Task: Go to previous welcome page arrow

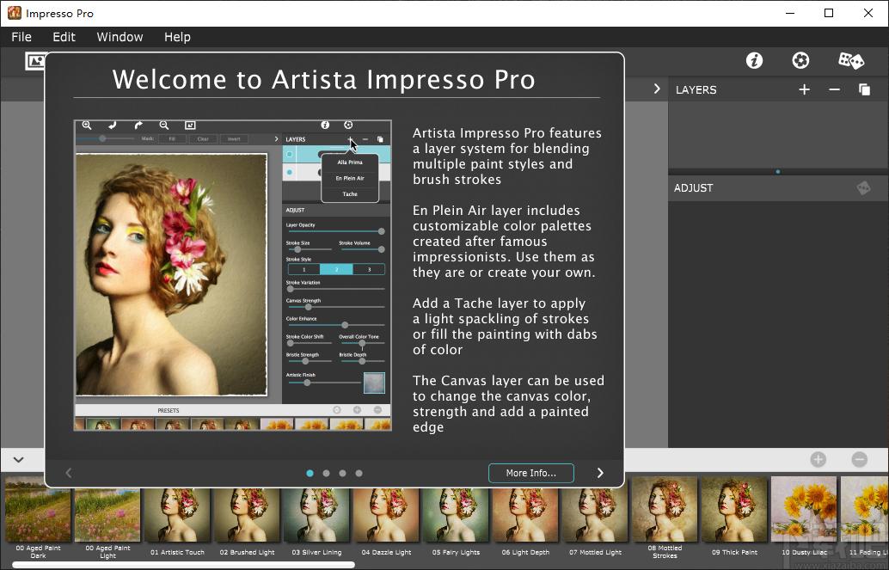Action: pos(69,473)
